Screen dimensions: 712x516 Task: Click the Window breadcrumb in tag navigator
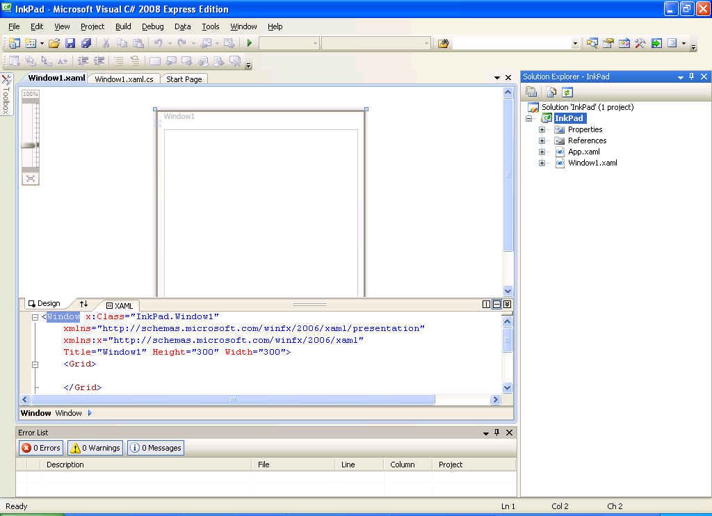point(68,413)
